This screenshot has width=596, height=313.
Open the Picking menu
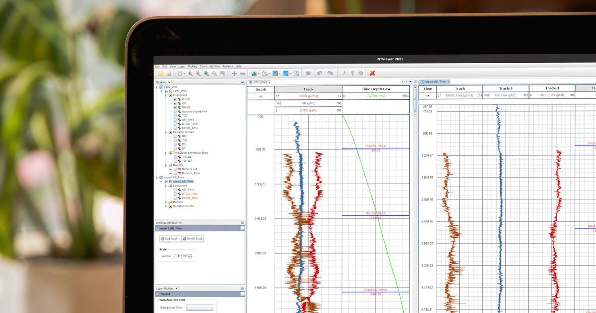point(192,66)
